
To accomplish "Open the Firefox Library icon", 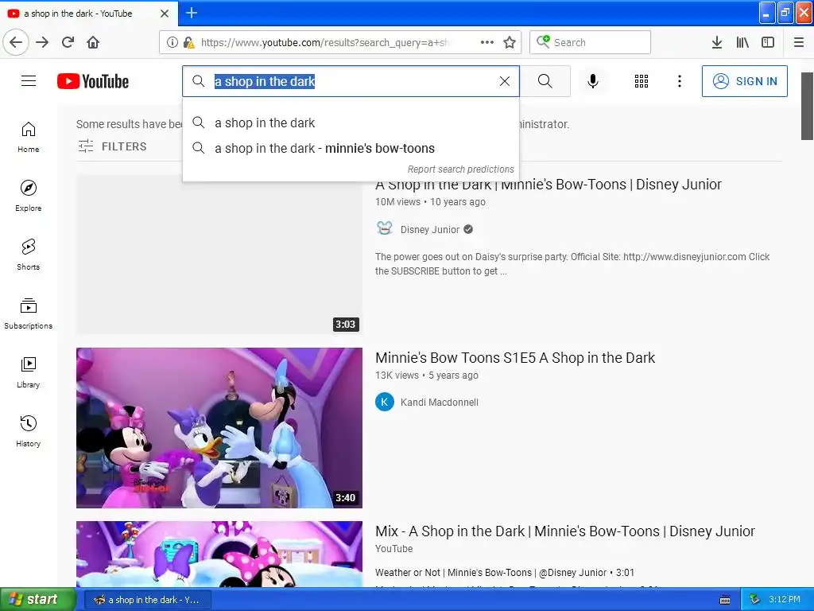I will point(742,42).
